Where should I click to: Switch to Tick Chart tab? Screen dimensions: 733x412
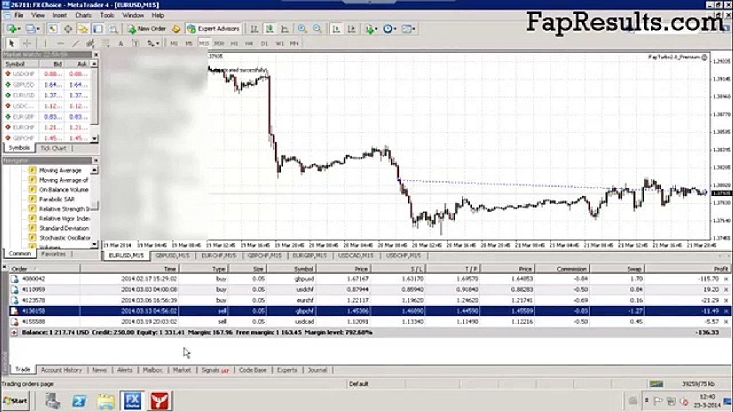click(53, 148)
